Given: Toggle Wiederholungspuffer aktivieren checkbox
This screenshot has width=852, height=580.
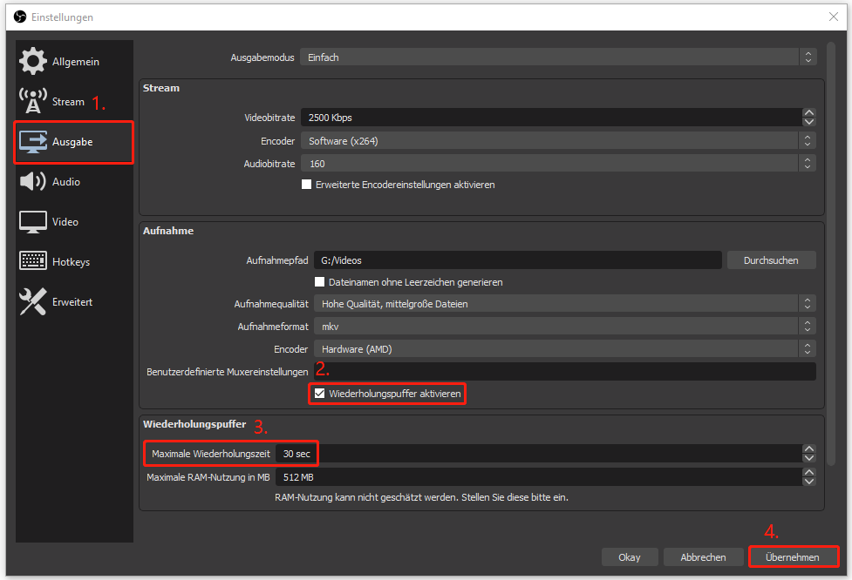Looking at the screenshot, I should click(319, 394).
